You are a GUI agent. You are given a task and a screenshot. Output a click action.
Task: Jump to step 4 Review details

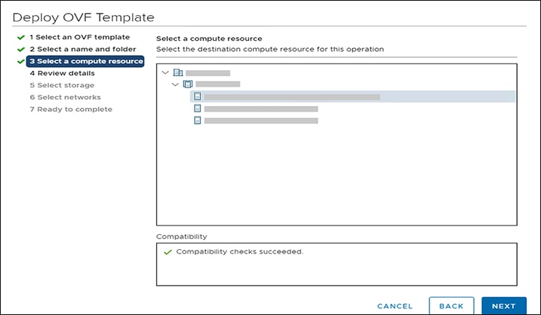(62, 73)
